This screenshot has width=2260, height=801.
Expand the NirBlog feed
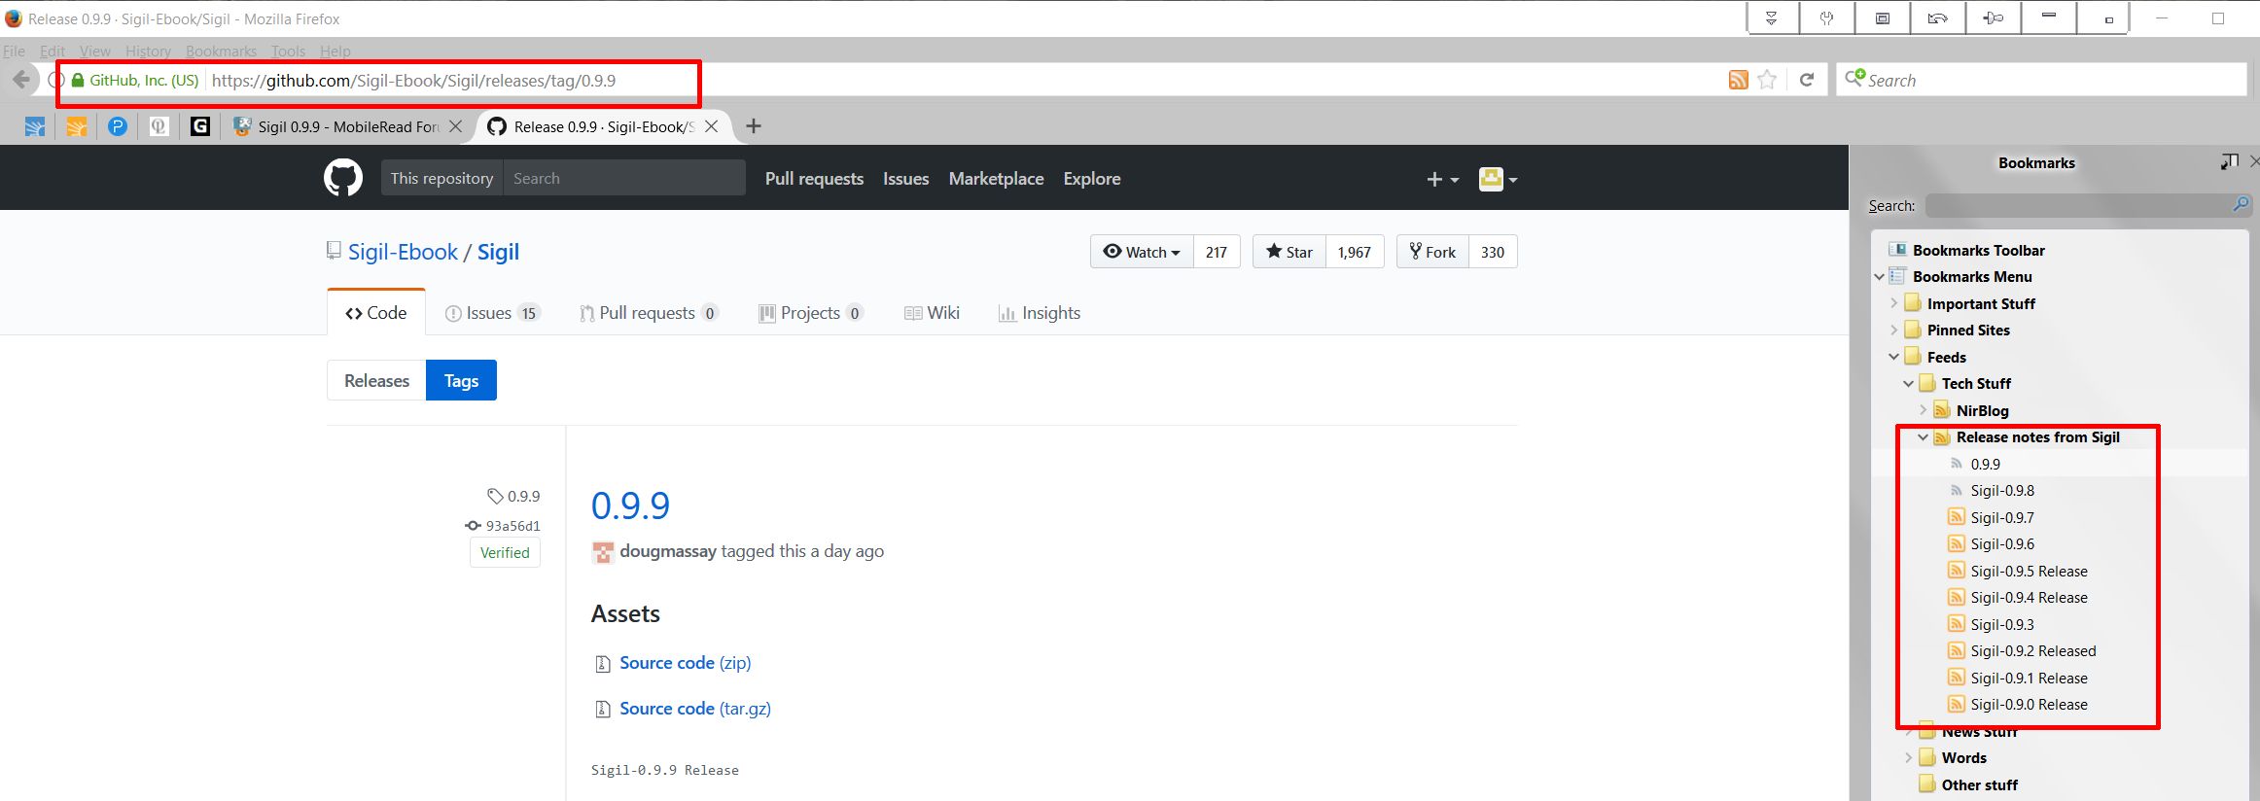[1923, 410]
